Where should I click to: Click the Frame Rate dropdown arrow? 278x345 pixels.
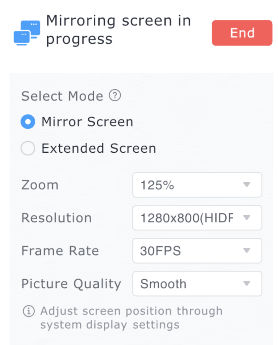coord(247,251)
